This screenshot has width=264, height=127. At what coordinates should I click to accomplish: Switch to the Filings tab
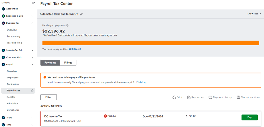click(x=68, y=63)
